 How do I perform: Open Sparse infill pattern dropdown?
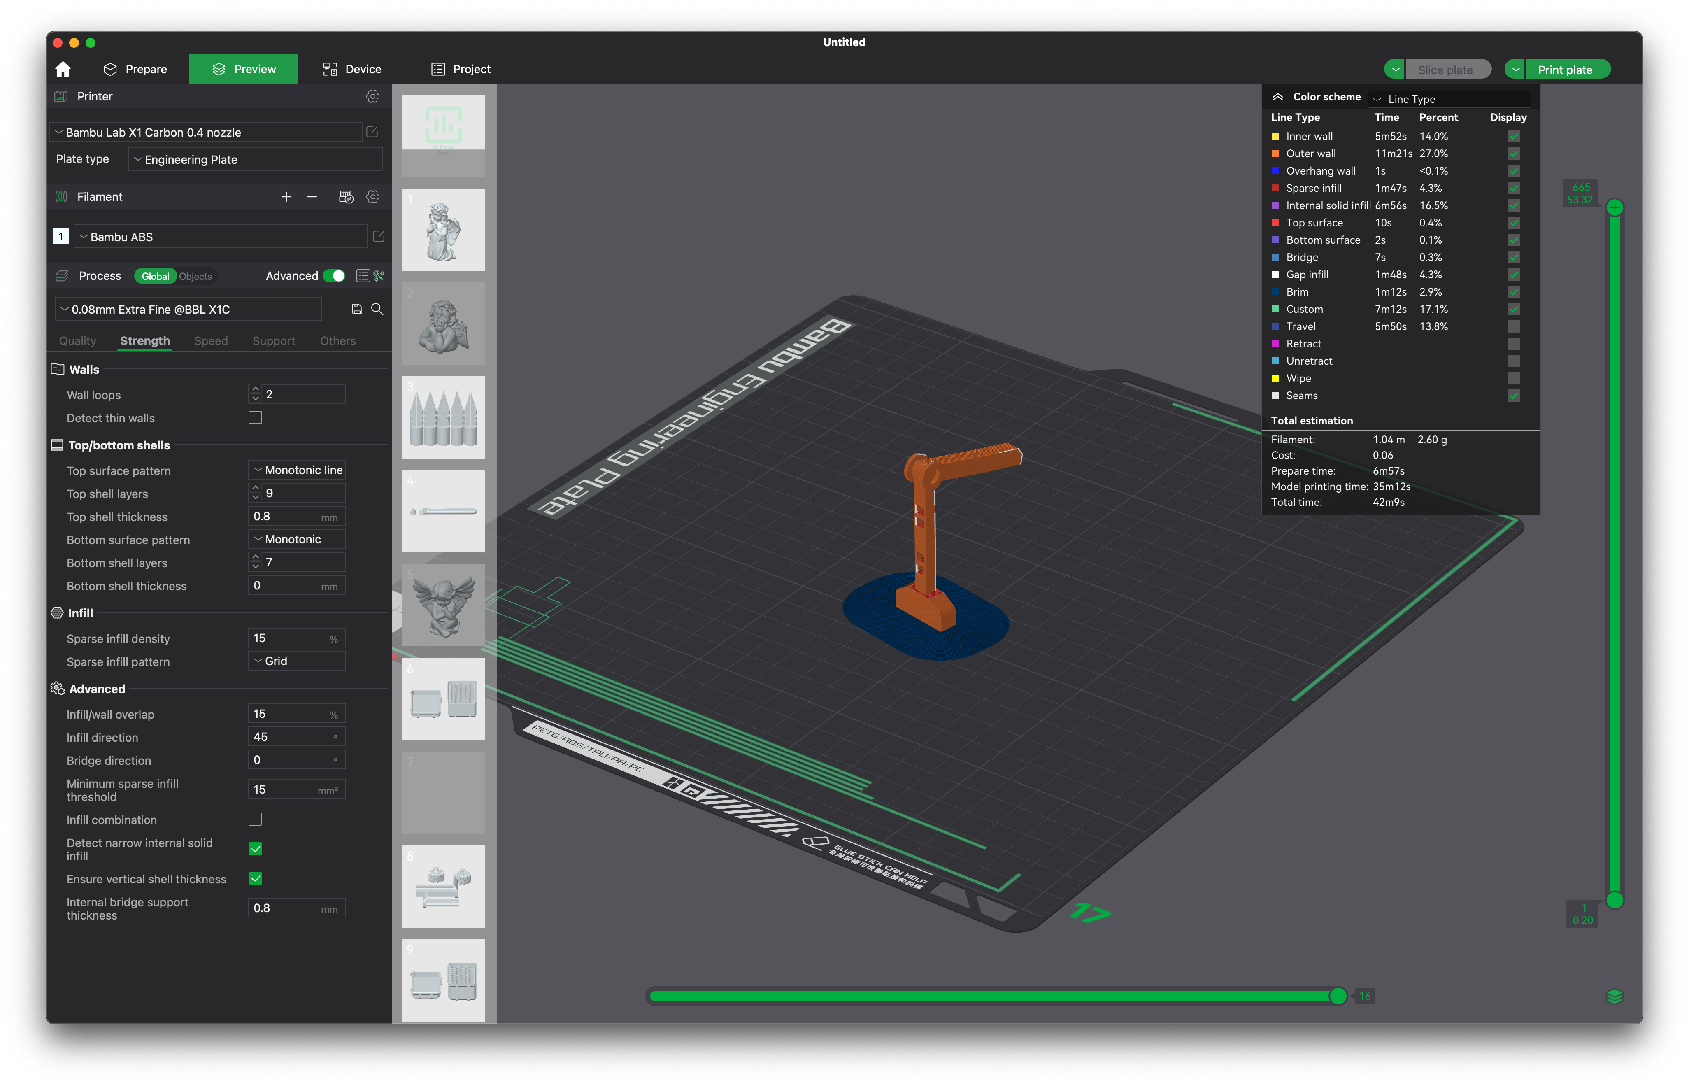297,661
